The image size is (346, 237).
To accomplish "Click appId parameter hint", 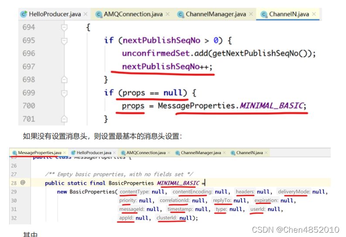I will (x=126, y=218).
